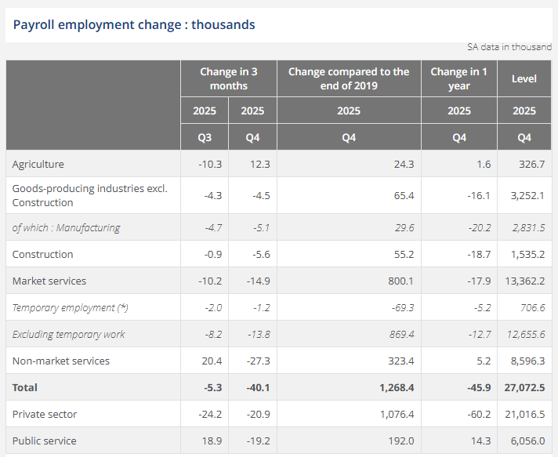Click the 'Level' column header
This screenshot has height=457, width=558.
[524, 78]
